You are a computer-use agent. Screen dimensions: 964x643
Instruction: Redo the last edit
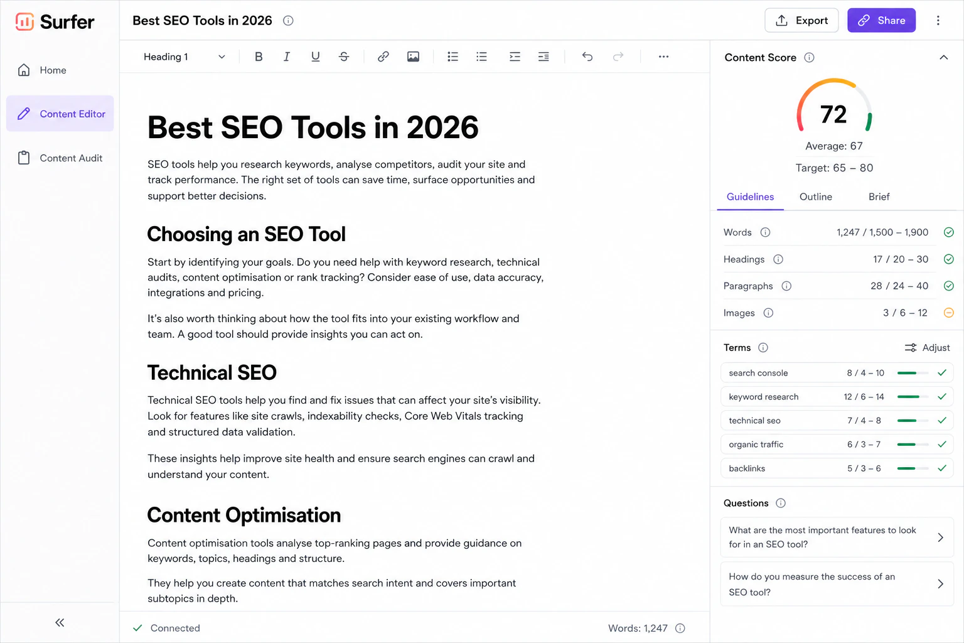tap(618, 57)
